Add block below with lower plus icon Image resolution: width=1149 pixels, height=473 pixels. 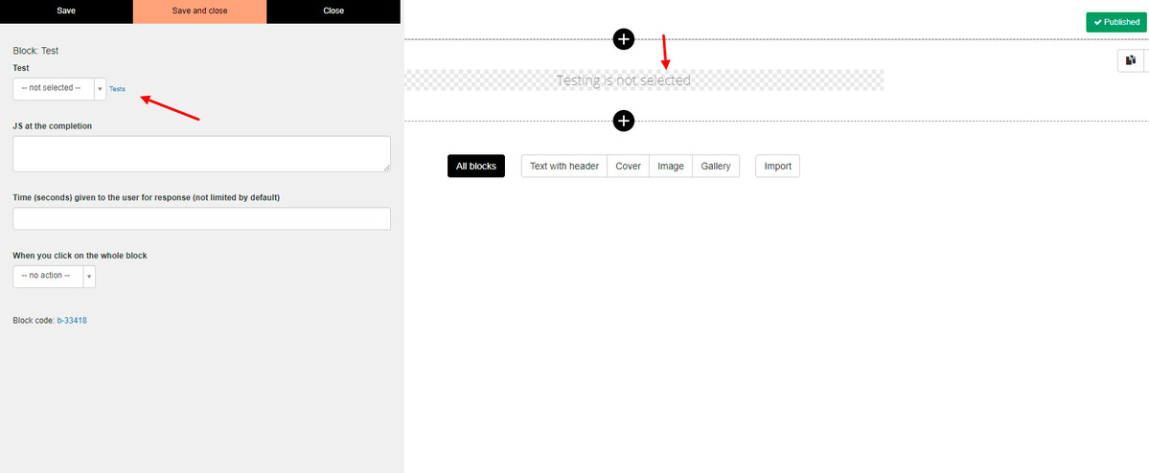pyautogui.click(x=624, y=121)
